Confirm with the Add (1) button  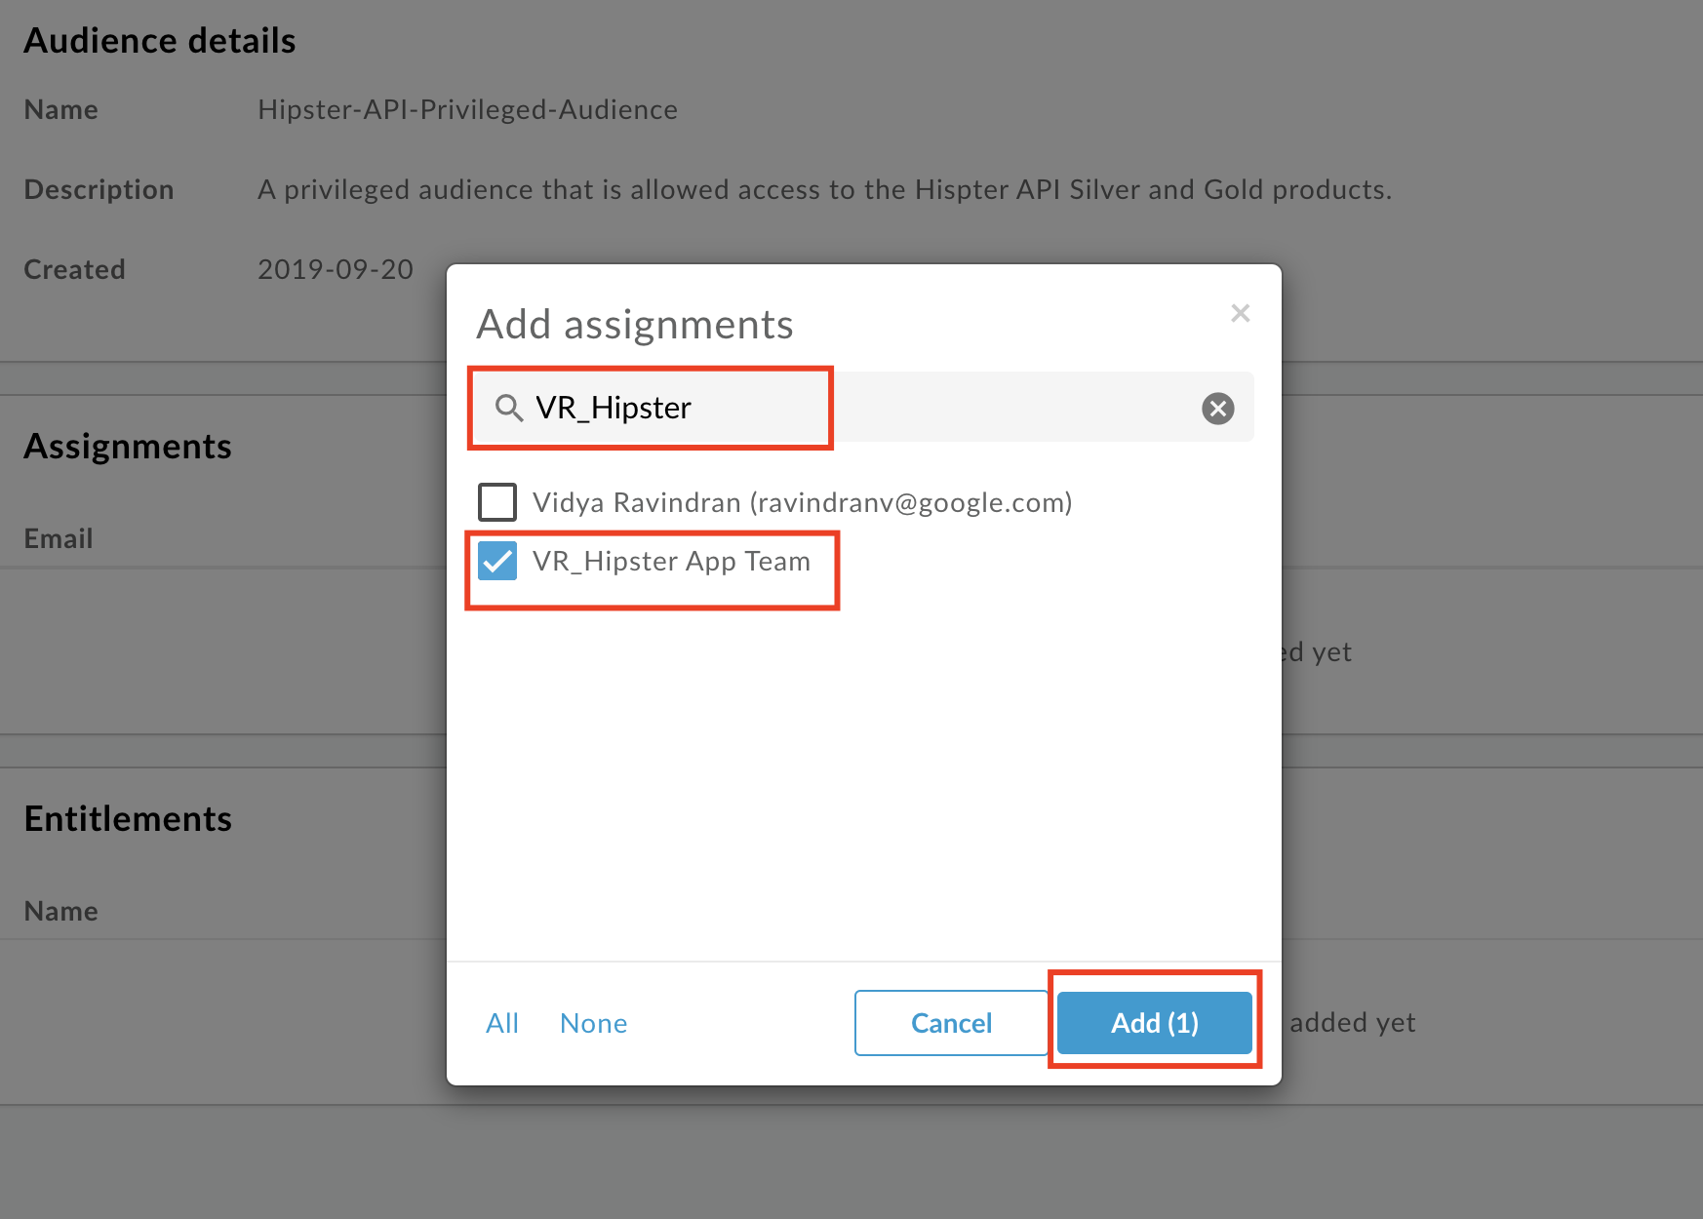pyautogui.click(x=1155, y=1023)
